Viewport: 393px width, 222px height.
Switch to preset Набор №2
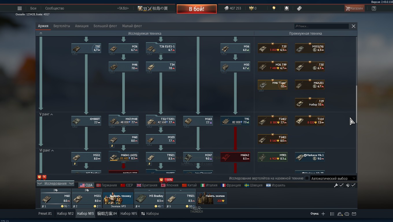click(65, 214)
